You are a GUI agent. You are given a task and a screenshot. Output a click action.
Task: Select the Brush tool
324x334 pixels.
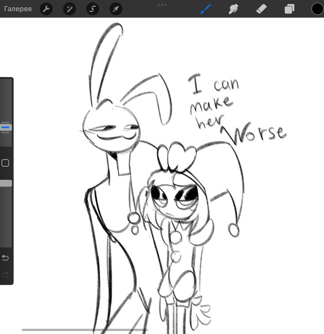point(205,9)
